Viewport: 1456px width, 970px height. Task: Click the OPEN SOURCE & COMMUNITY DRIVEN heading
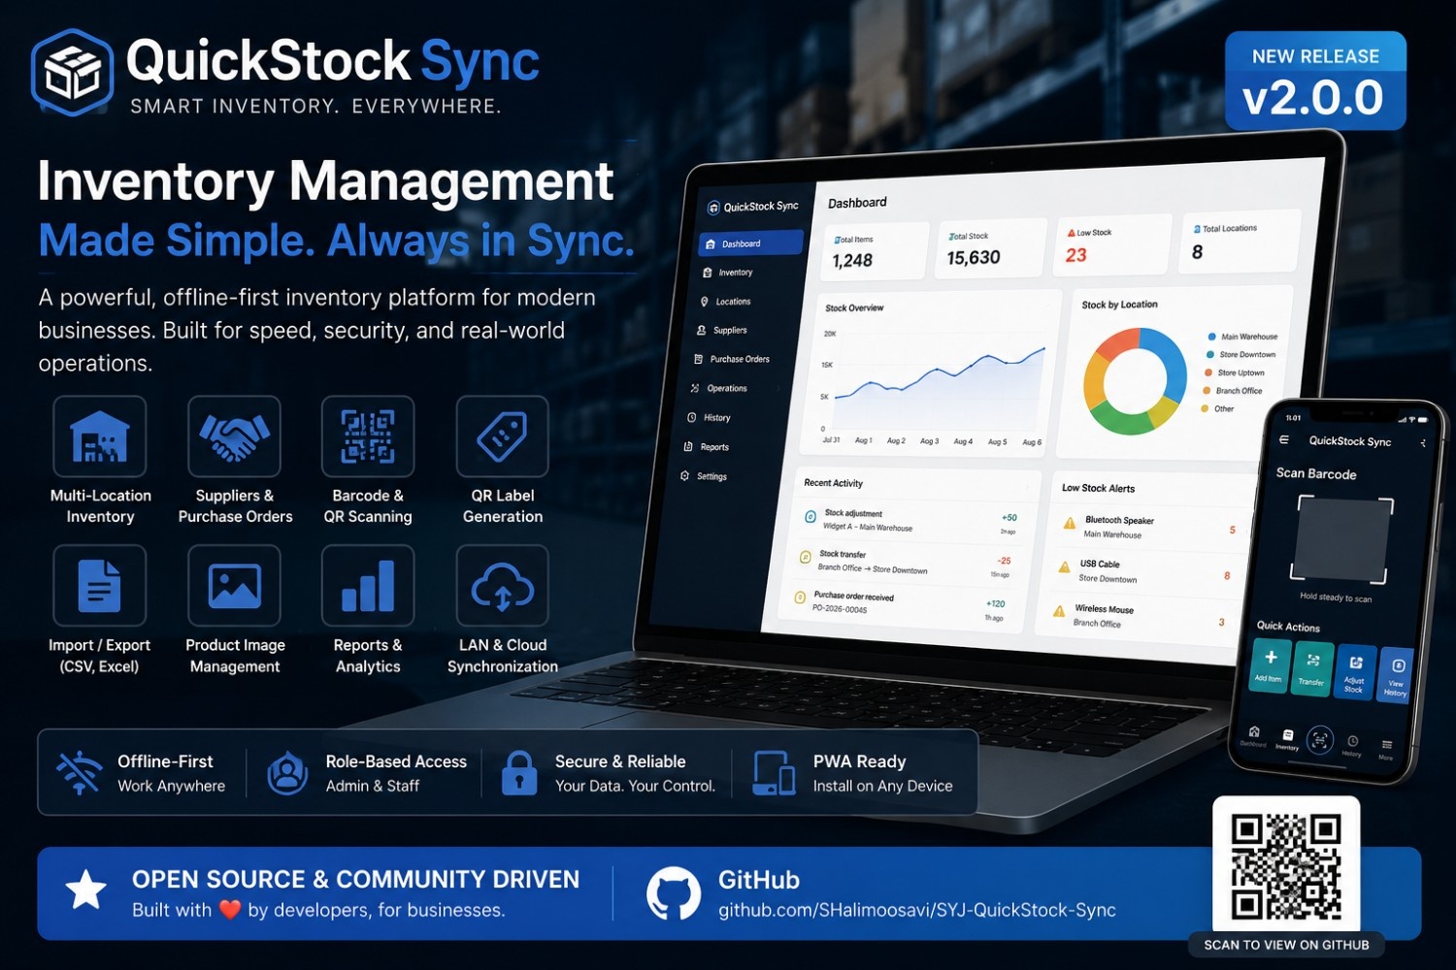click(355, 880)
